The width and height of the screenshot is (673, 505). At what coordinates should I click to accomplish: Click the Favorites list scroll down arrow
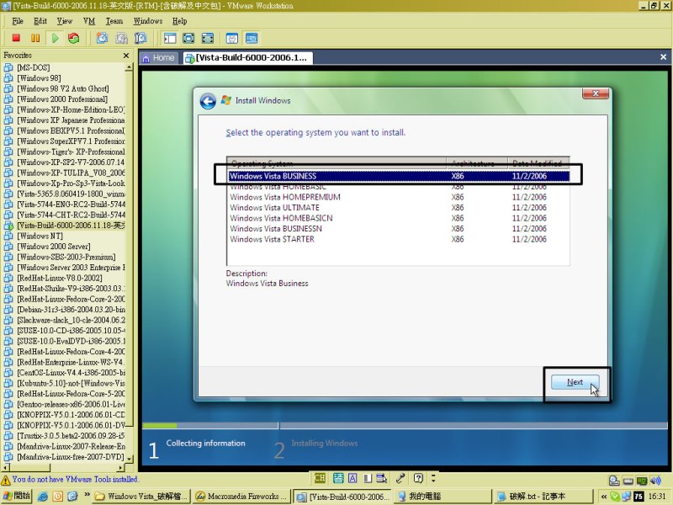[x=130, y=459]
